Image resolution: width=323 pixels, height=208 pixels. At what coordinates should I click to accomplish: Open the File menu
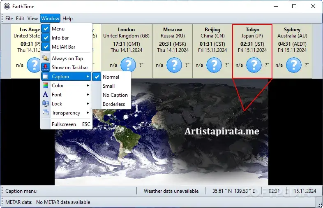pos(9,19)
